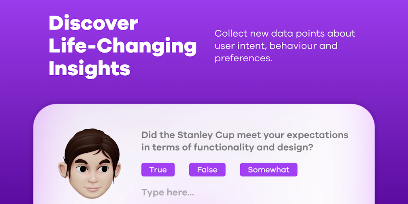The height and width of the screenshot is (204, 408).
Task: Click the word 'Insights' in the headline
Action: point(89,69)
